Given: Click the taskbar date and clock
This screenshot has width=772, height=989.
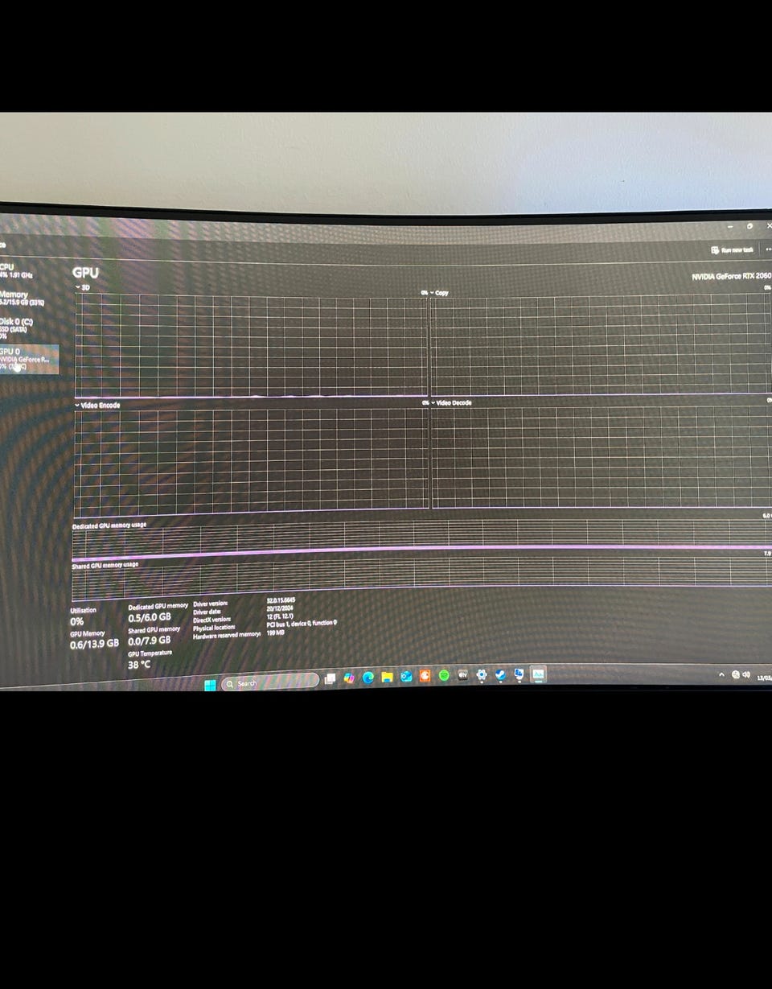Looking at the screenshot, I should click(764, 677).
